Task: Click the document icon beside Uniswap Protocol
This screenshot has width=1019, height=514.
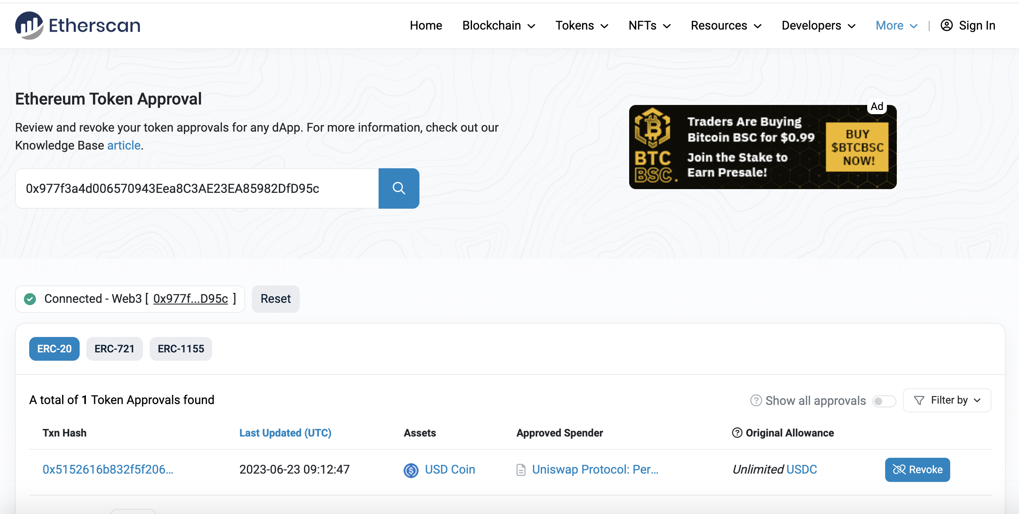Action: (521, 469)
